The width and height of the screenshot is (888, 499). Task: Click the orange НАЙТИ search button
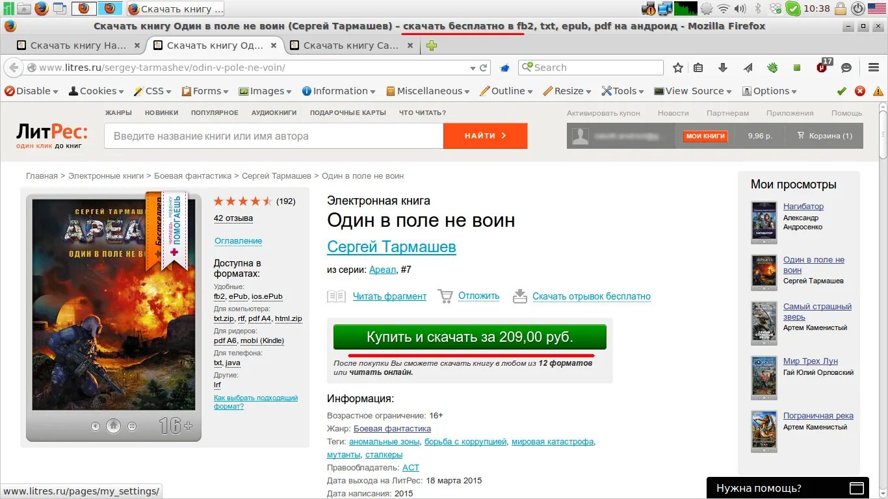pos(486,136)
